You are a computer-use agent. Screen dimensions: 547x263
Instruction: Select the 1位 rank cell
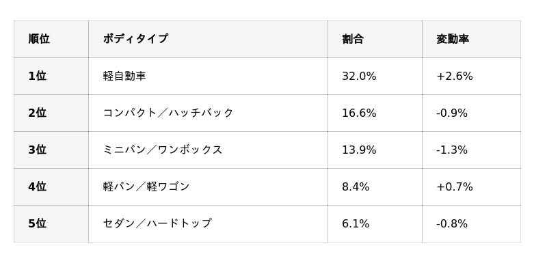click(51, 76)
